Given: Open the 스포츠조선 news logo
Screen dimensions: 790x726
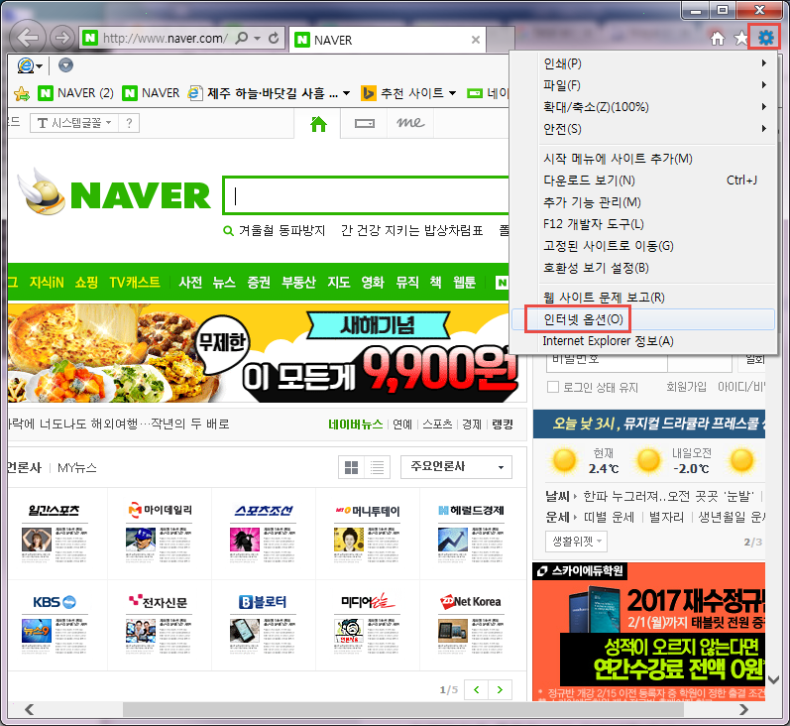Looking at the screenshot, I should point(264,510).
